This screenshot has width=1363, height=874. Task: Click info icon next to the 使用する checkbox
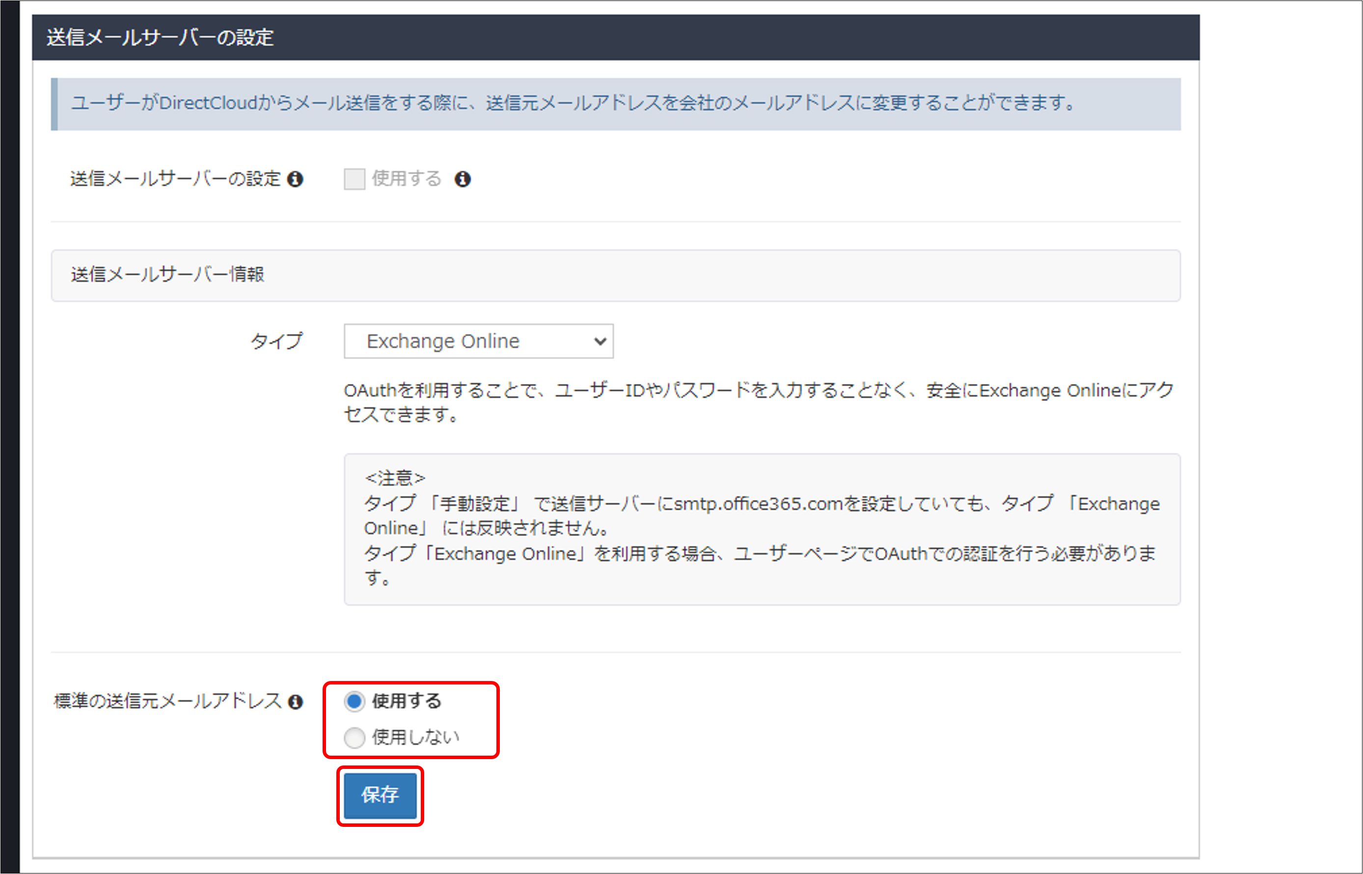point(463,179)
